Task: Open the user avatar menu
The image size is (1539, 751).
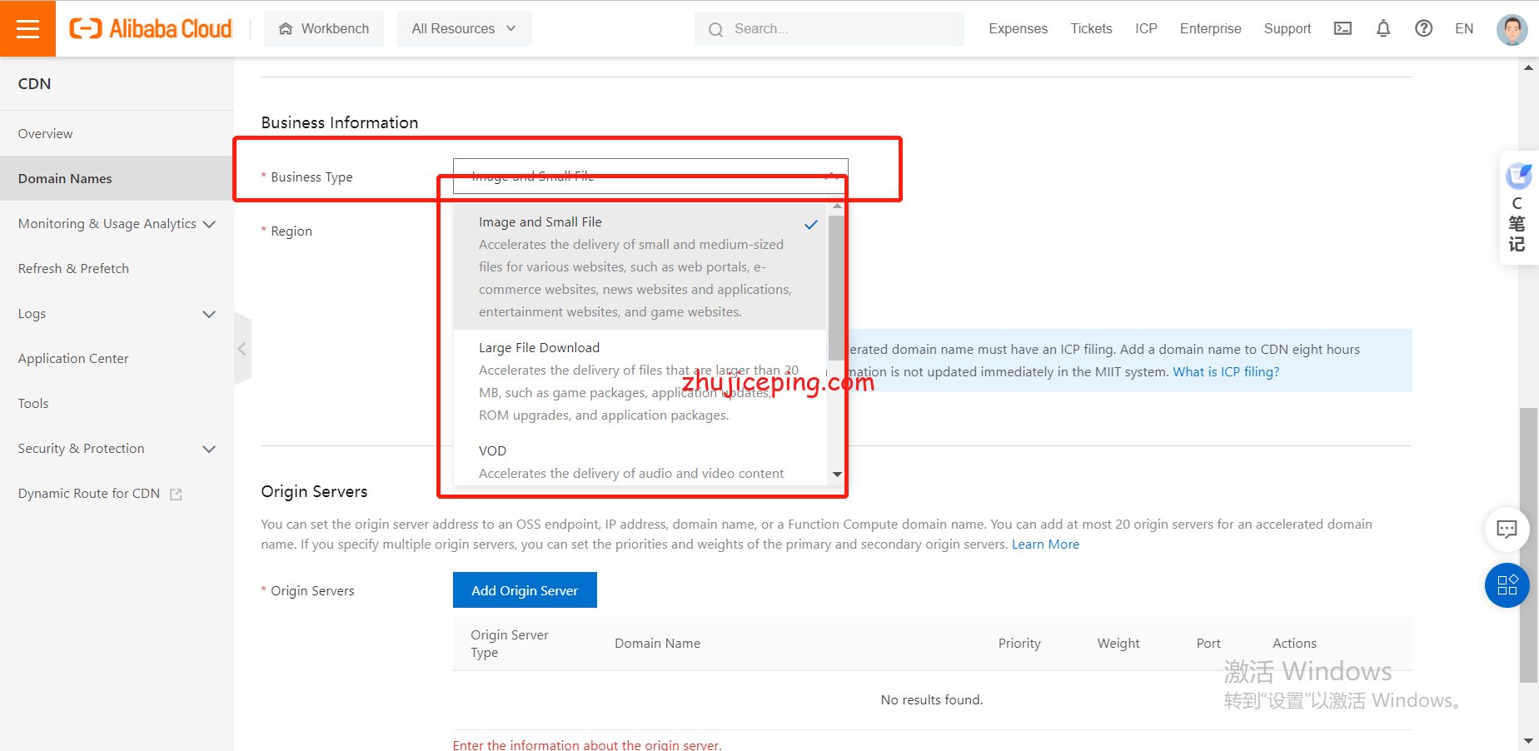Action: 1512,29
